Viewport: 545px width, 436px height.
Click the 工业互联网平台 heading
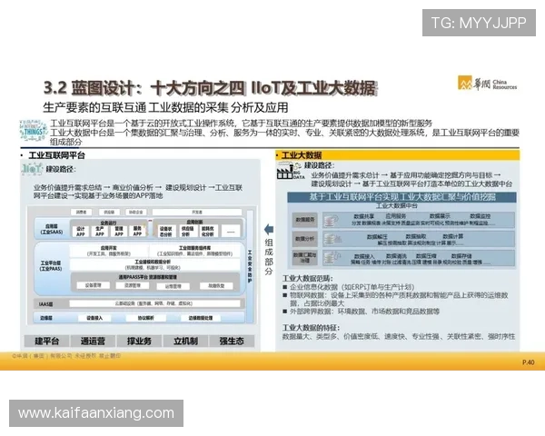pos(56,155)
